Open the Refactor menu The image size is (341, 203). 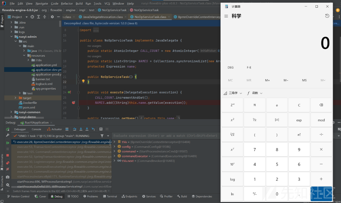67,4
